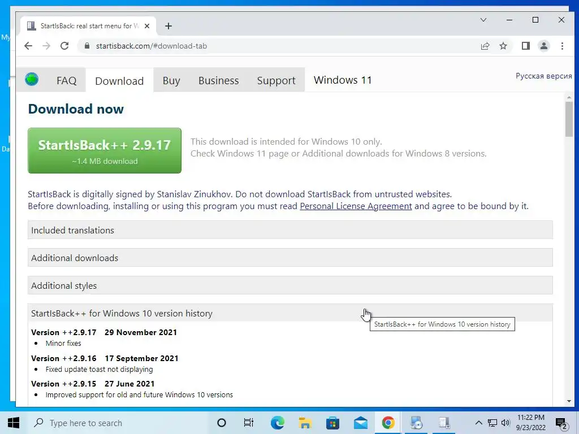Viewport: 579px width, 434px height.
Task: Select the 'Version ++2.9.17' heading
Action: [x=63, y=332]
